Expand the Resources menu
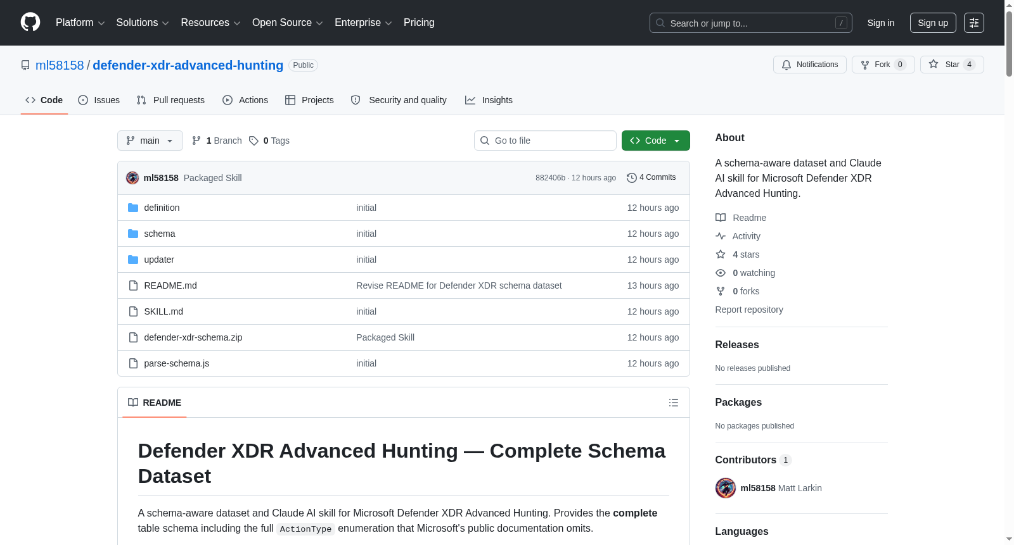This screenshot has width=1014, height=545. click(210, 23)
